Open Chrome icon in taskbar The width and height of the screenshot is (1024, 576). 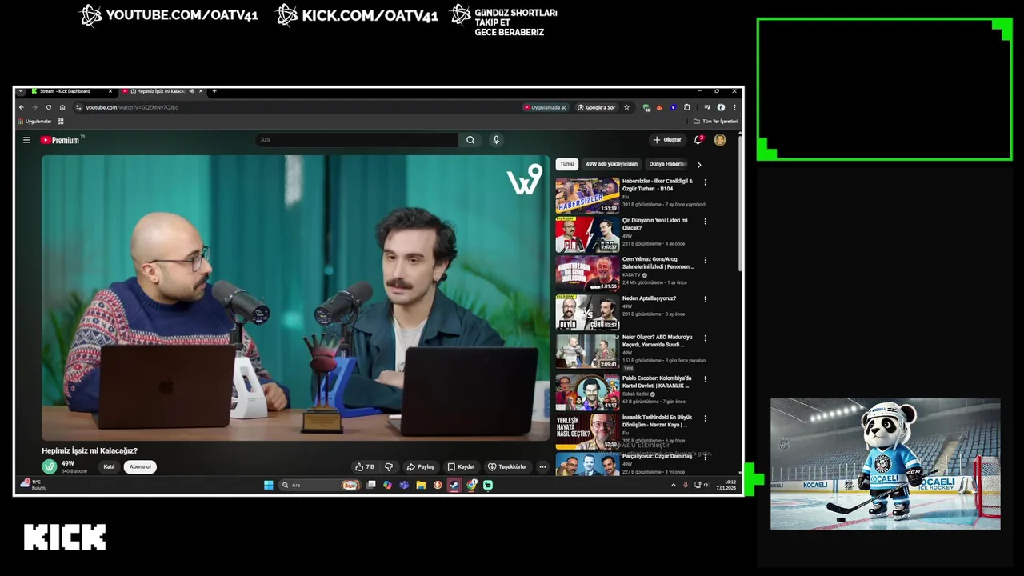(x=472, y=485)
